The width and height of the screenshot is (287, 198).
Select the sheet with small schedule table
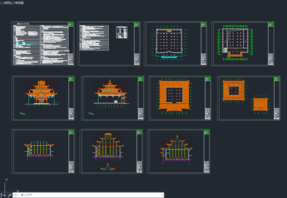click(x=109, y=44)
